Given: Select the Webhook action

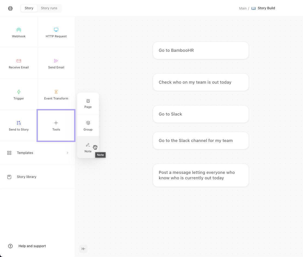Looking at the screenshot, I should point(19,32).
